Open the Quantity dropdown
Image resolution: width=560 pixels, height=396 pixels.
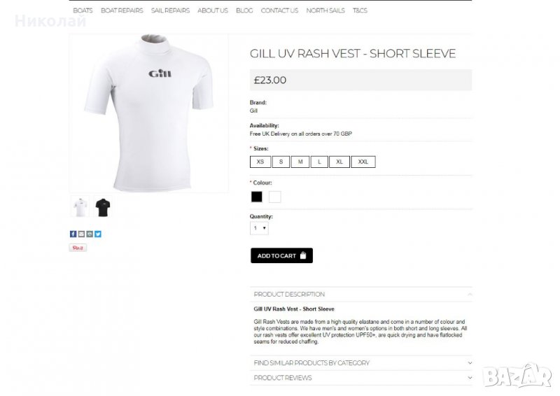[259, 228]
